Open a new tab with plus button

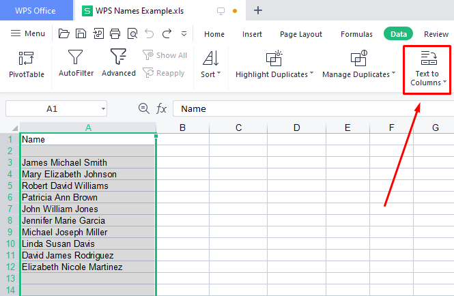pos(257,10)
